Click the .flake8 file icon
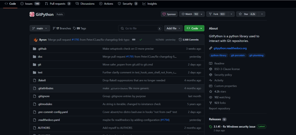Screen dimensions: 296x135 (x=34, y=80)
